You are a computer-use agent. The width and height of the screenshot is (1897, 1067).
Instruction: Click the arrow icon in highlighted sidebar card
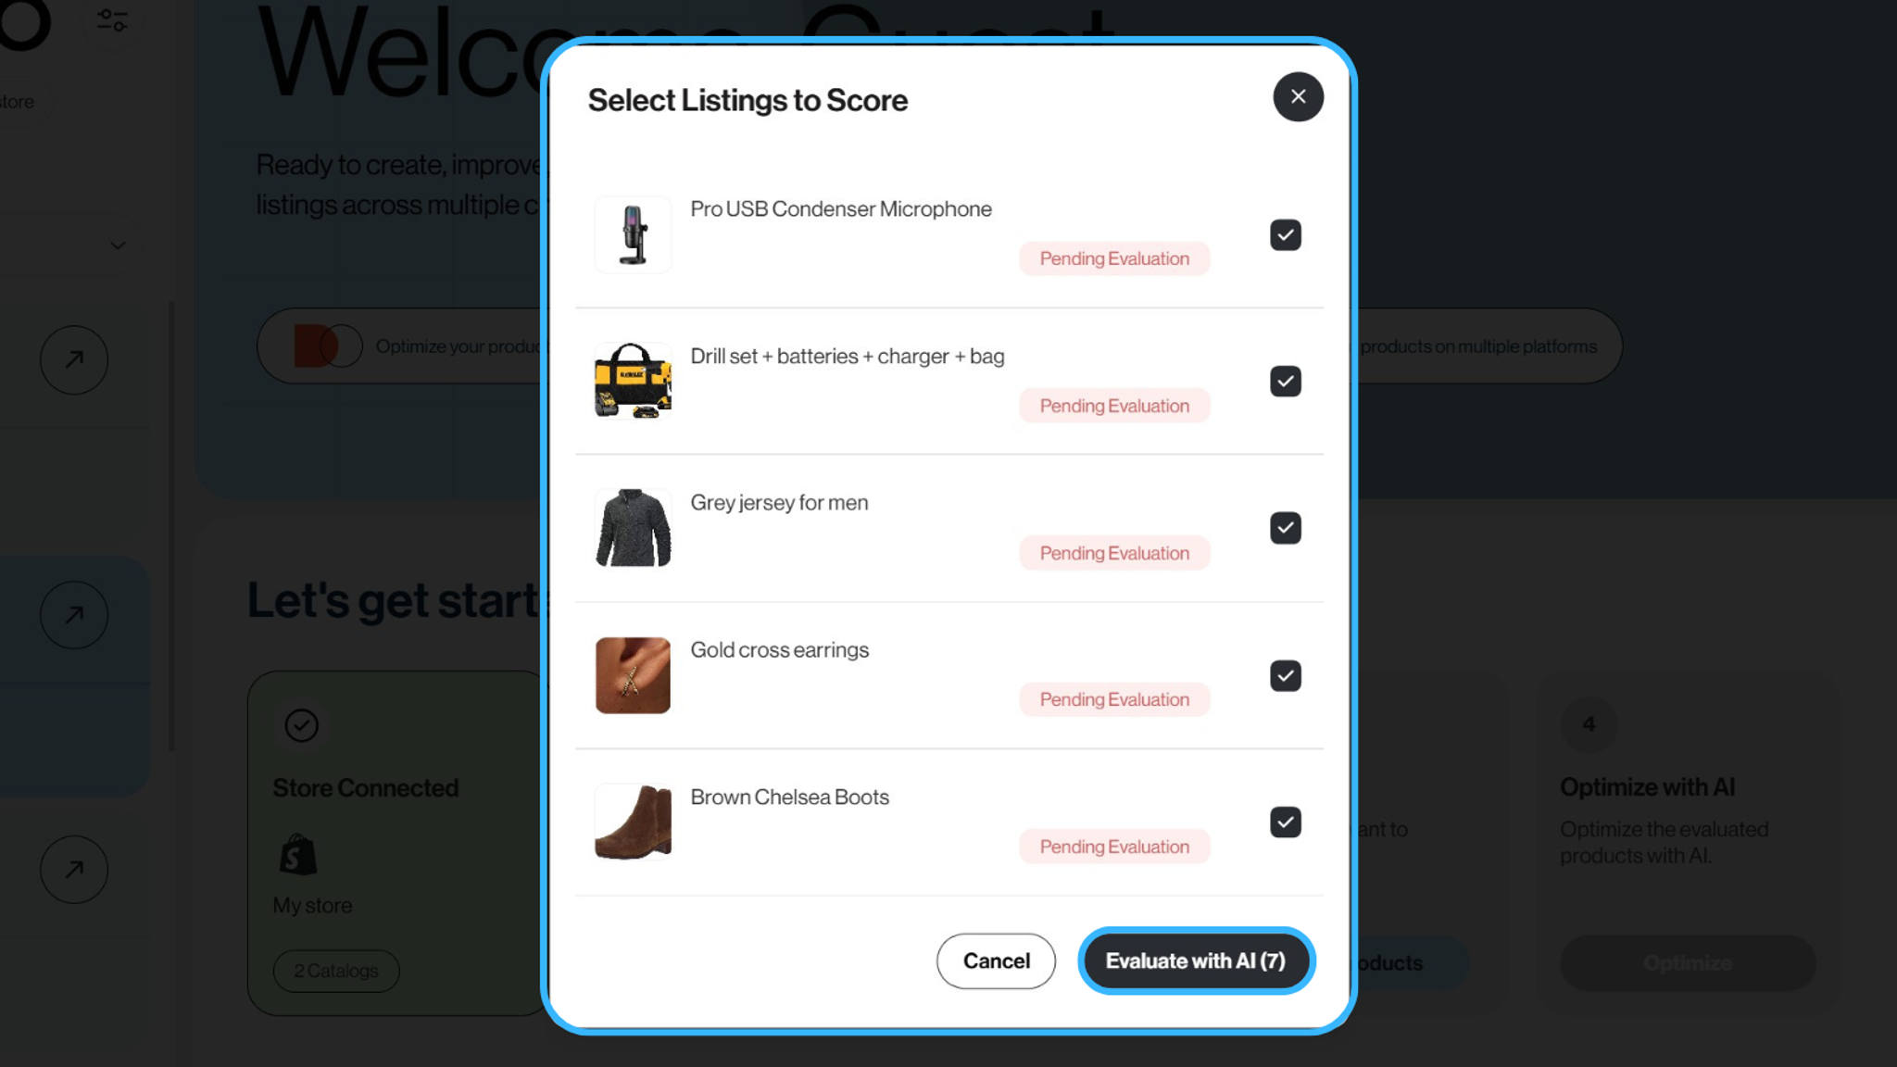74,615
